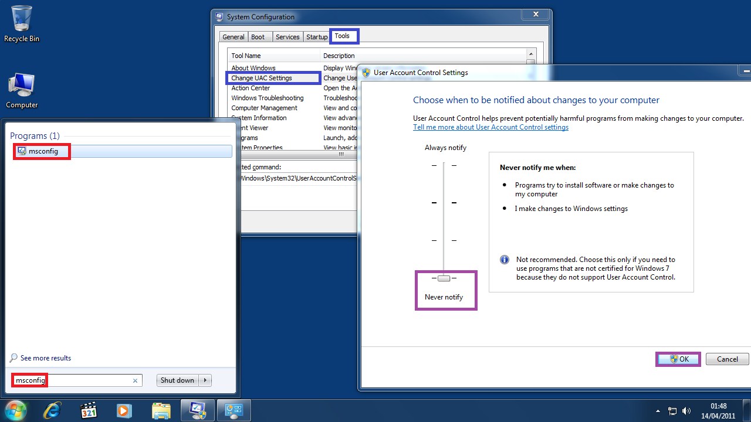Launch Internet Explorer from the taskbar

52,410
